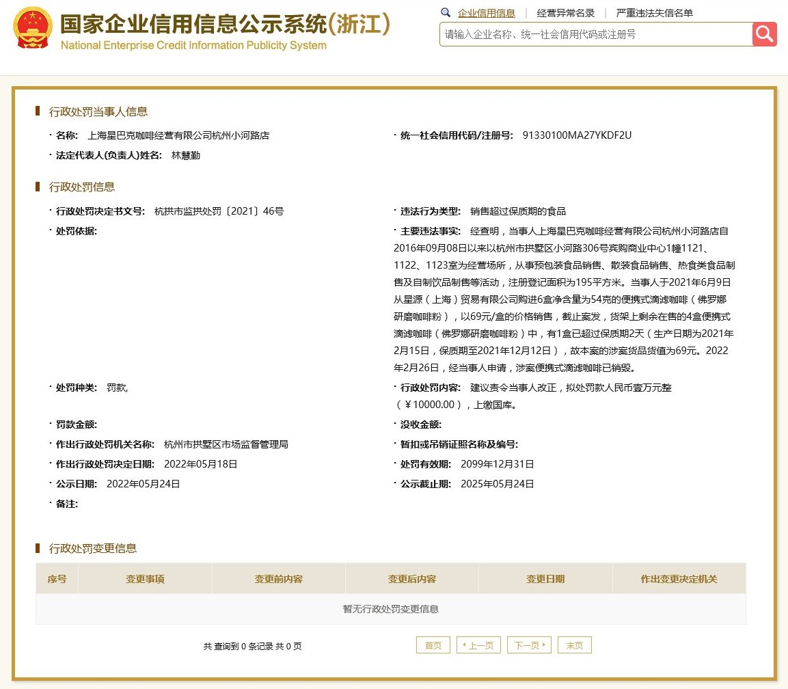Click publication date 2022年05月24日
This screenshot has height=689, width=788.
pyautogui.click(x=144, y=484)
